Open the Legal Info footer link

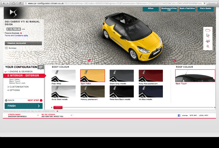203,115
